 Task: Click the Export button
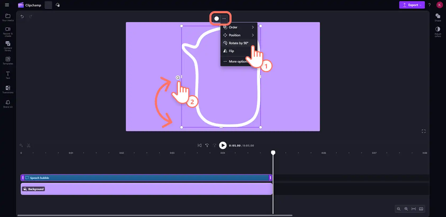pyautogui.click(x=412, y=5)
